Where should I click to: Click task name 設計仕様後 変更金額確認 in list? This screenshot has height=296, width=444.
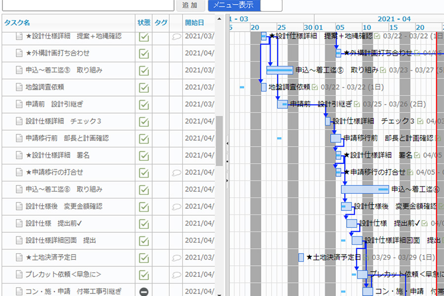click(x=64, y=206)
